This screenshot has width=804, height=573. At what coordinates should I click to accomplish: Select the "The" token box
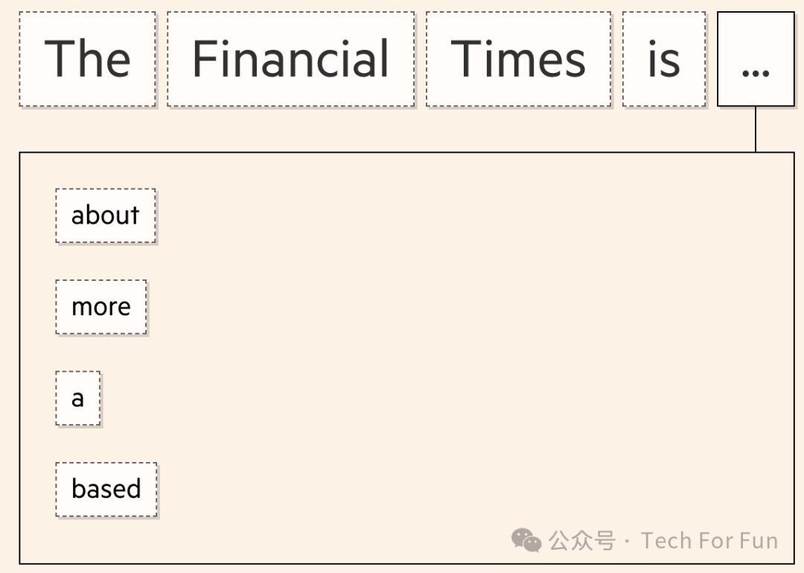pyautogui.click(x=88, y=60)
